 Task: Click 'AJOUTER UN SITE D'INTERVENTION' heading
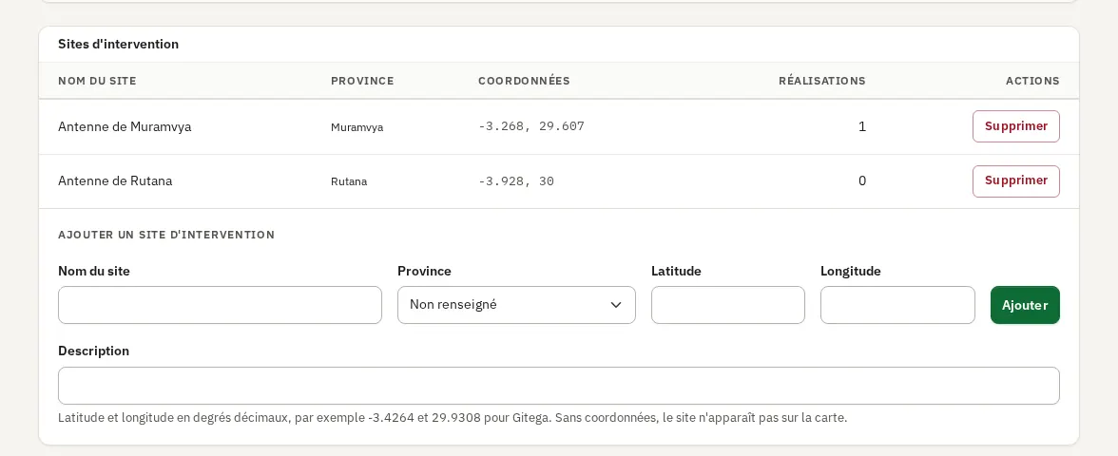click(166, 235)
